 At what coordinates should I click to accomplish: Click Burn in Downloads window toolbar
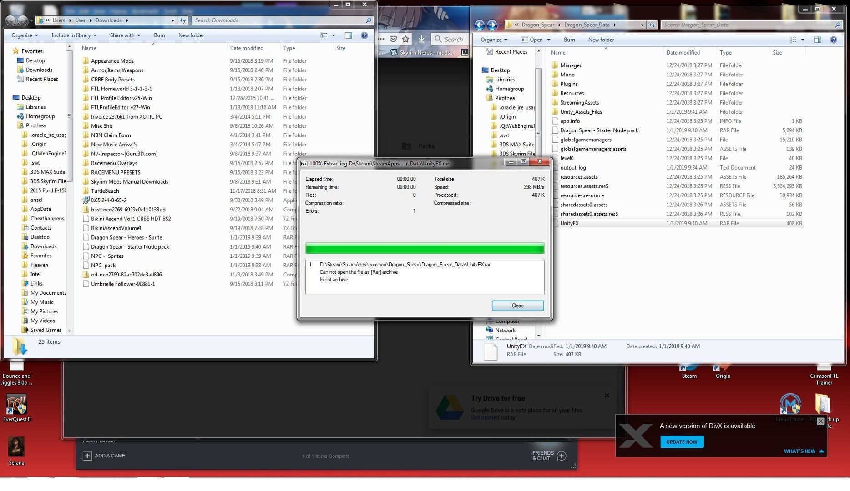click(159, 35)
